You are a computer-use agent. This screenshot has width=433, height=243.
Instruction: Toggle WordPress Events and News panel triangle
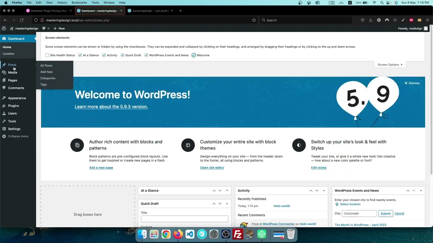420,191
